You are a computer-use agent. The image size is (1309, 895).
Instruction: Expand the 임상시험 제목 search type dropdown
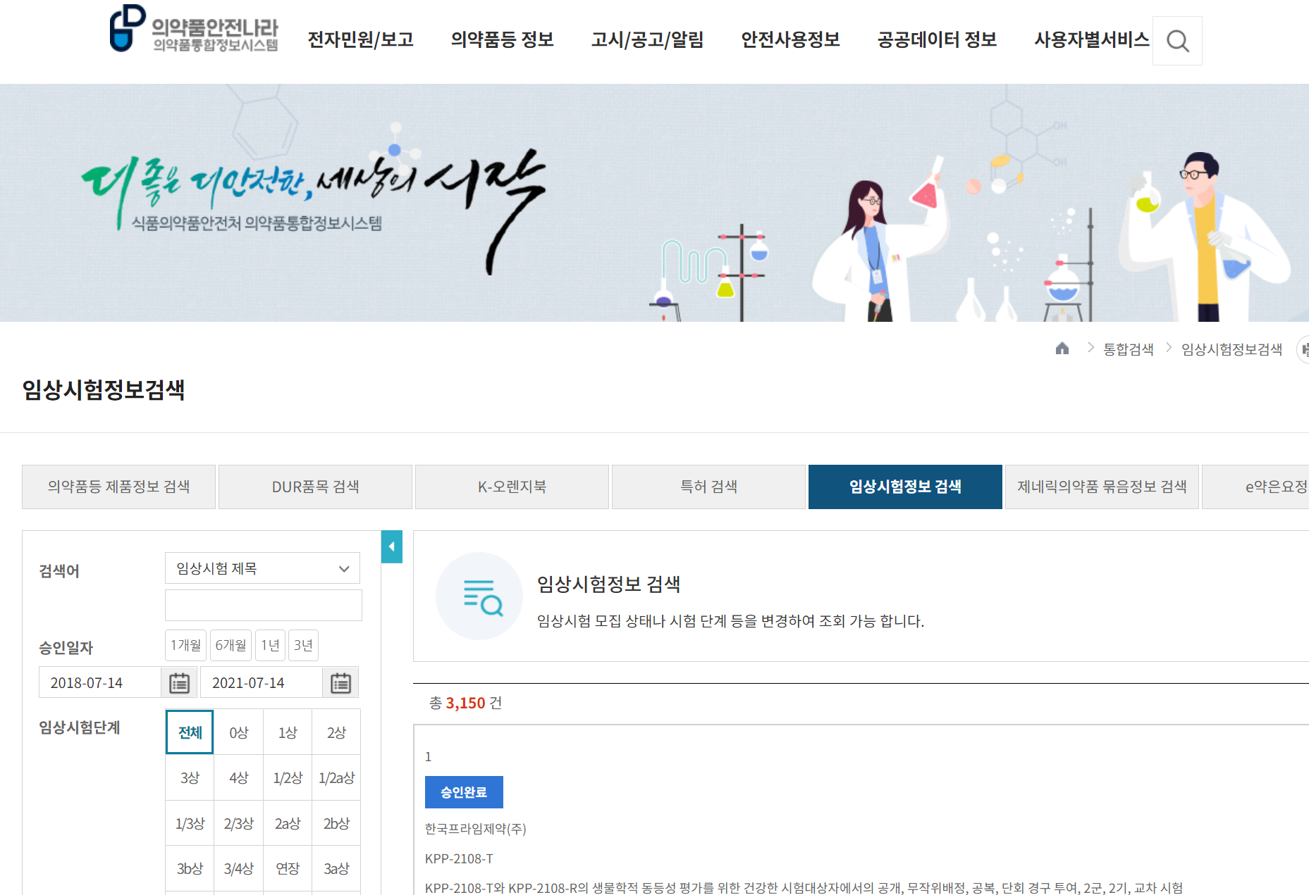click(x=262, y=568)
